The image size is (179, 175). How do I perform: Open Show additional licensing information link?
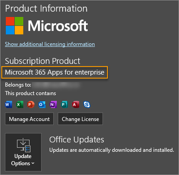[x=50, y=44]
